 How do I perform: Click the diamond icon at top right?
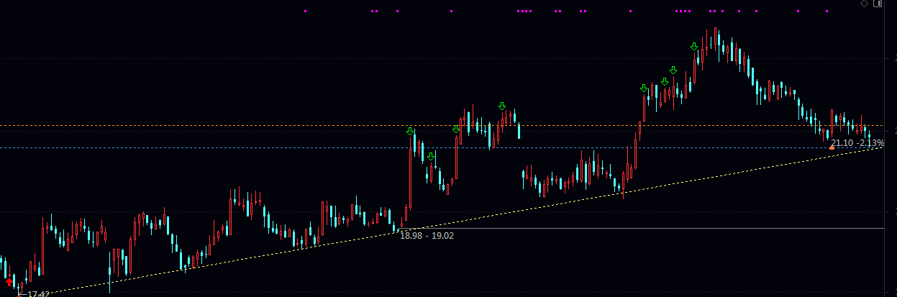click(864, 4)
